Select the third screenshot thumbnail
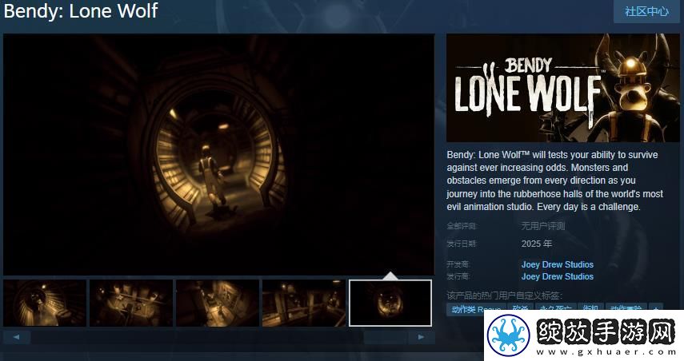 click(x=218, y=303)
